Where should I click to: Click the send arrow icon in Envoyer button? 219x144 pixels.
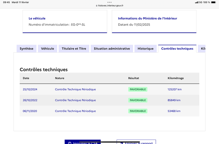click(122, 143)
